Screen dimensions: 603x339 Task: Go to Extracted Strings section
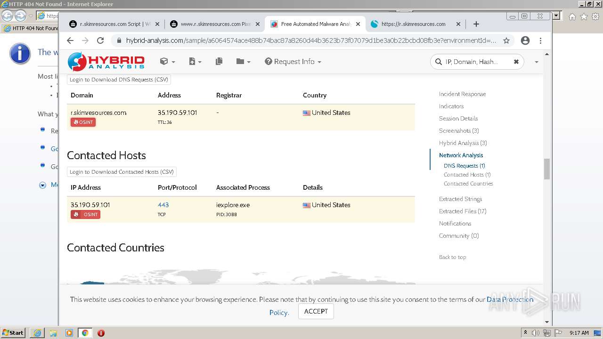point(460,199)
